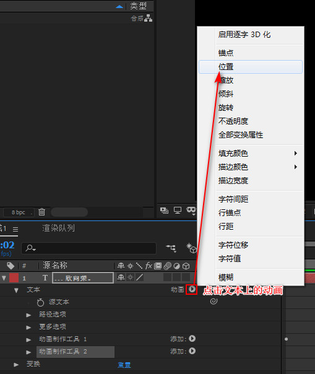Click the 类型 column header

tap(138, 6)
